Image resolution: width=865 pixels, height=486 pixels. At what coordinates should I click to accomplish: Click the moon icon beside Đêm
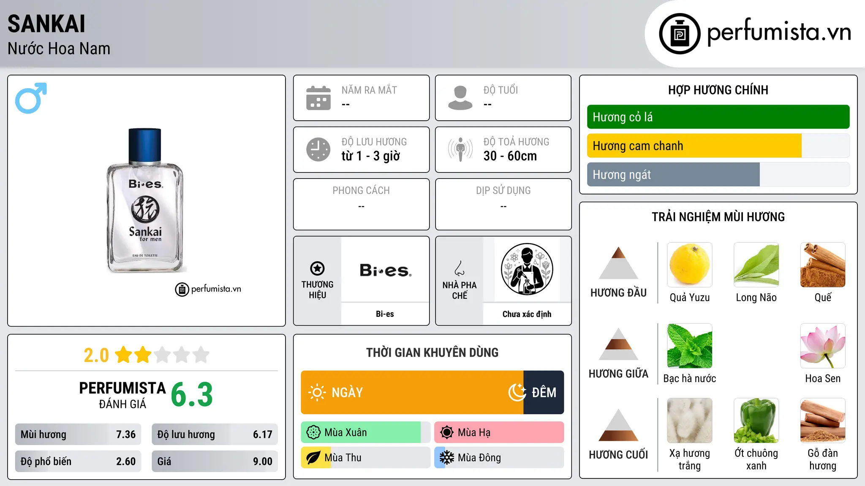517,392
